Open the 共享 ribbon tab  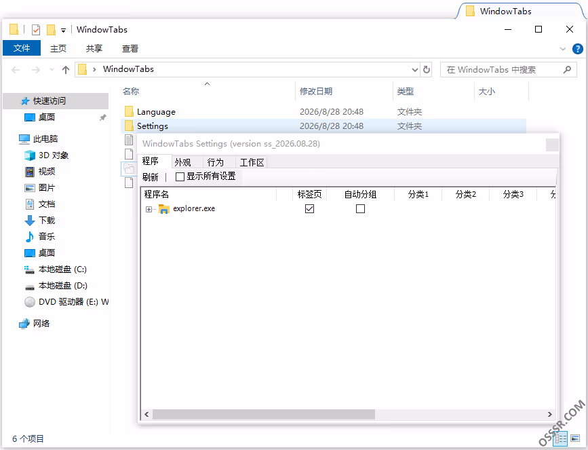point(94,48)
